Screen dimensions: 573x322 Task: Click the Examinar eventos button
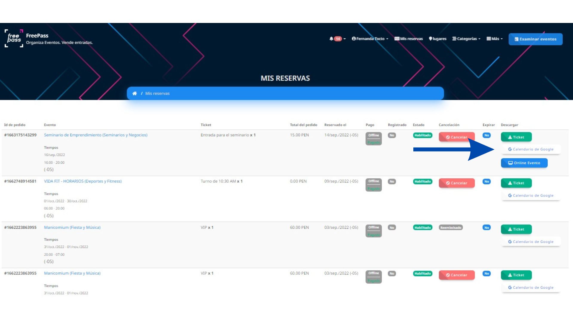pos(535,39)
